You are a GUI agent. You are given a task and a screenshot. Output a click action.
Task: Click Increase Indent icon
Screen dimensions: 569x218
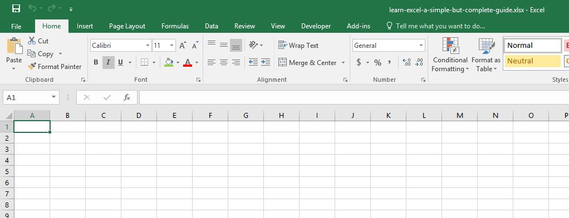[265, 62]
